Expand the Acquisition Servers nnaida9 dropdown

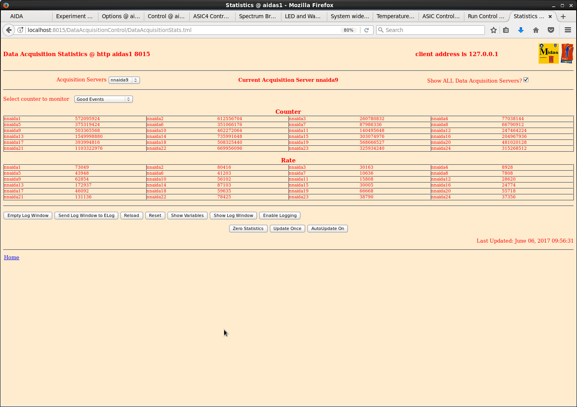(x=124, y=80)
